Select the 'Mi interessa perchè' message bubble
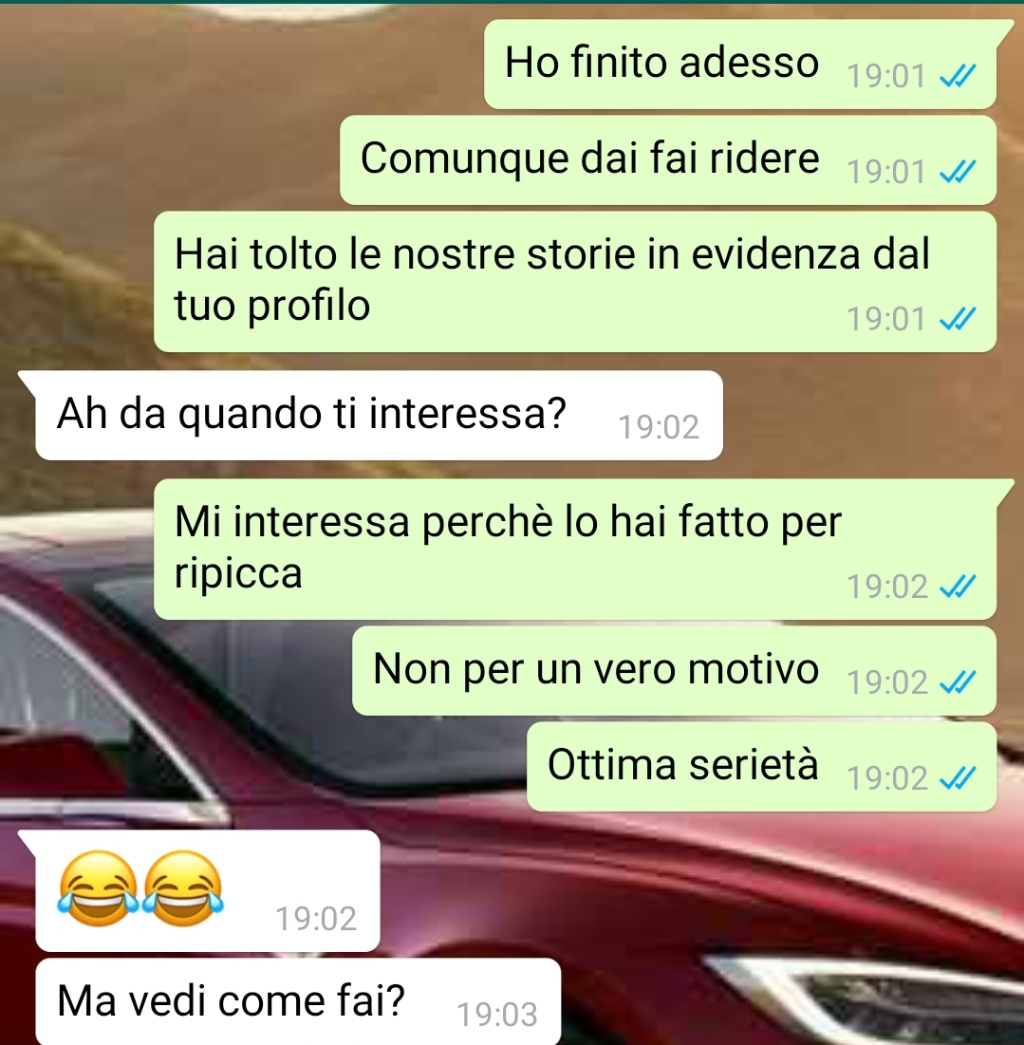Screen dimensions: 1024x1045 575,550
